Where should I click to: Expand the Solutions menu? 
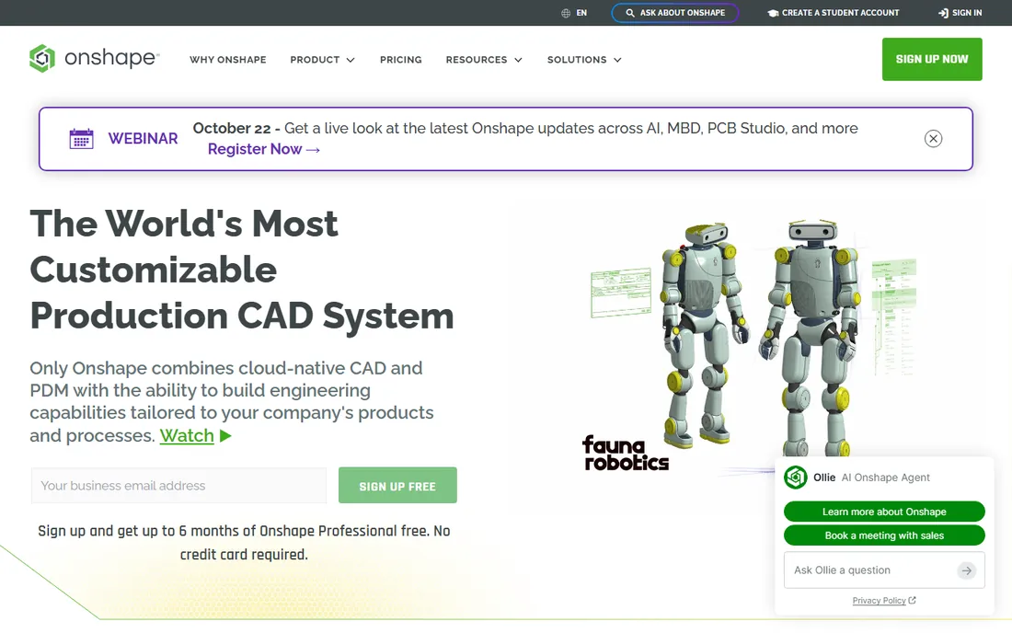coord(584,60)
